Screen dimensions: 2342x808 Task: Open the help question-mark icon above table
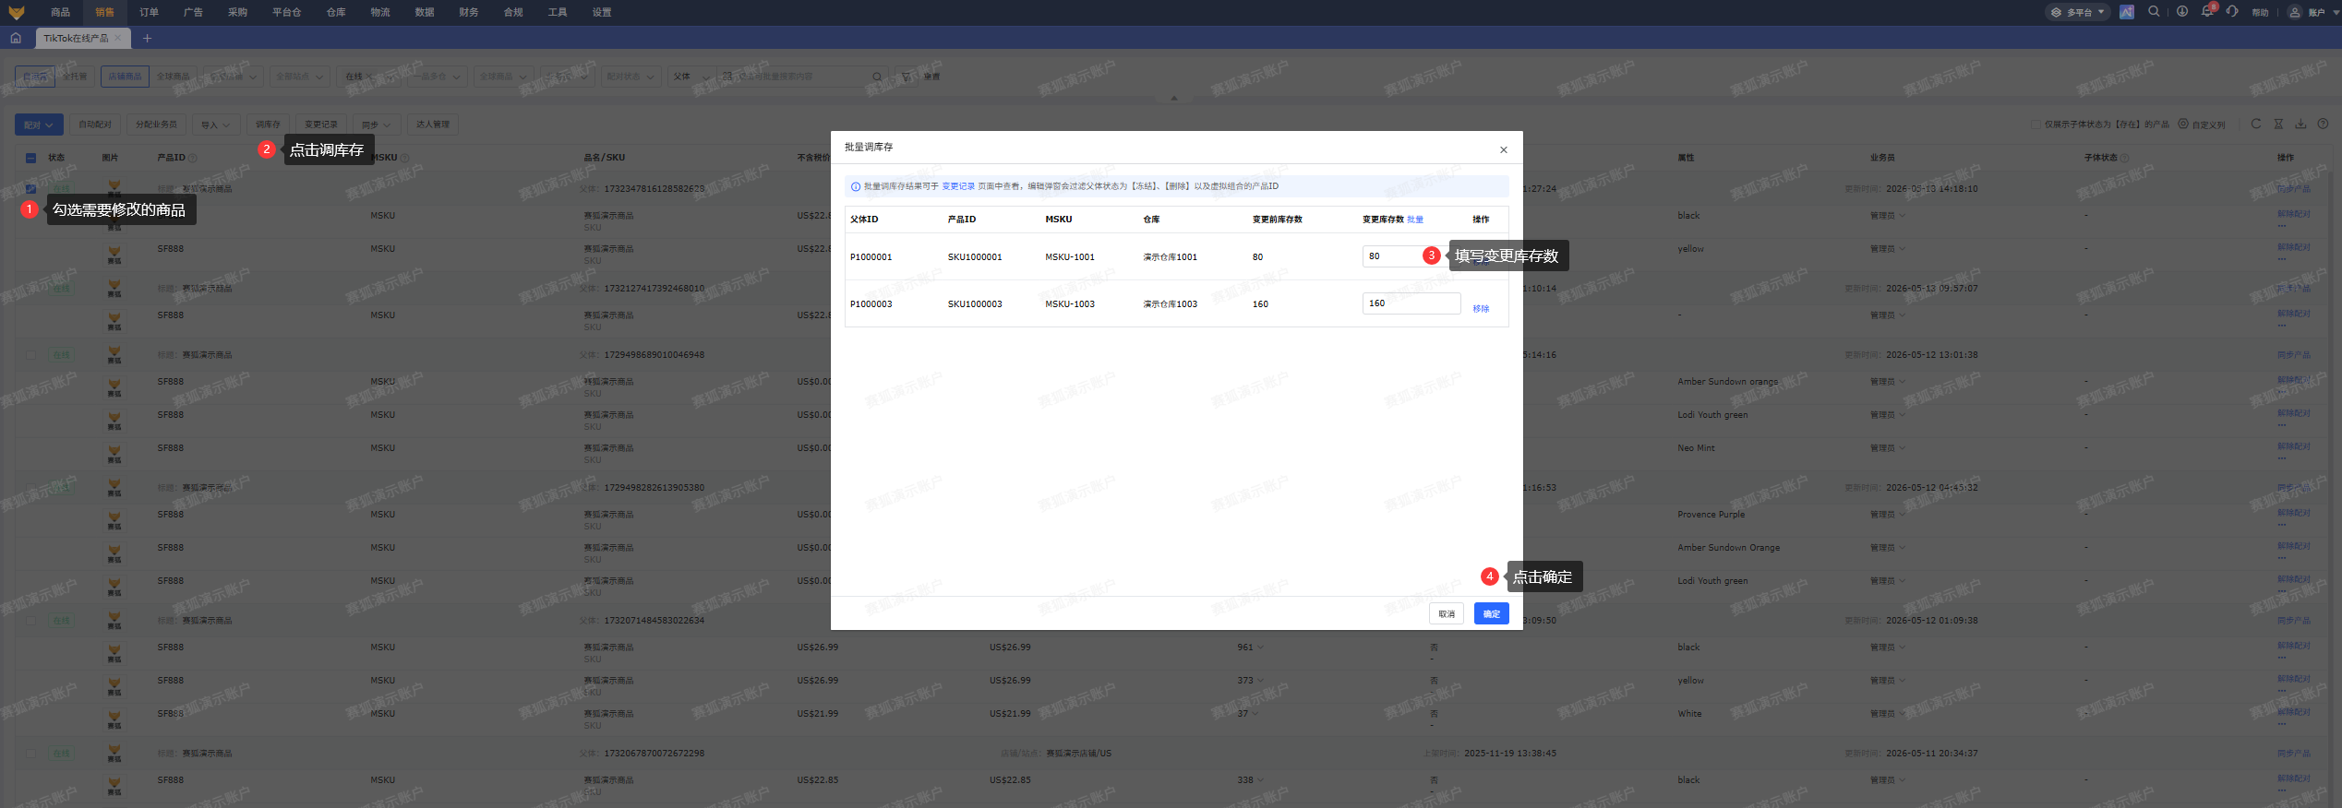click(x=2323, y=124)
